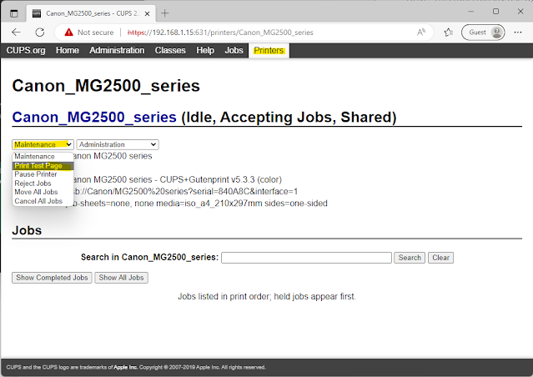
Task: Click the Clear button
Action: click(x=440, y=258)
